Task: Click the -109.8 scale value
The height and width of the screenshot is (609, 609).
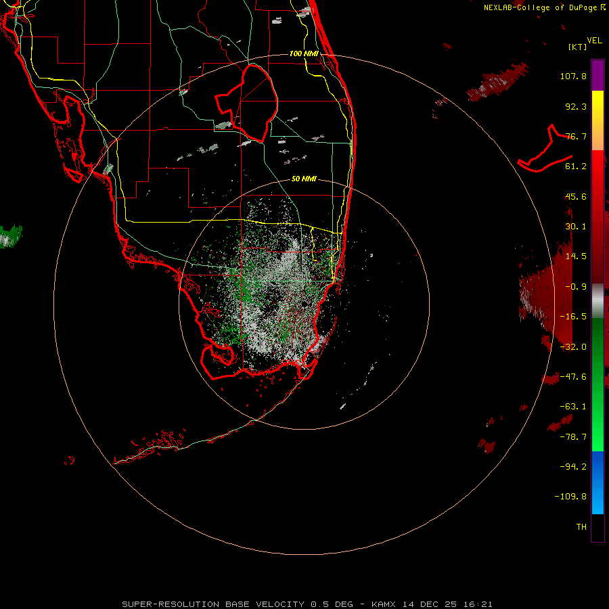Action: tap(570, 497)
